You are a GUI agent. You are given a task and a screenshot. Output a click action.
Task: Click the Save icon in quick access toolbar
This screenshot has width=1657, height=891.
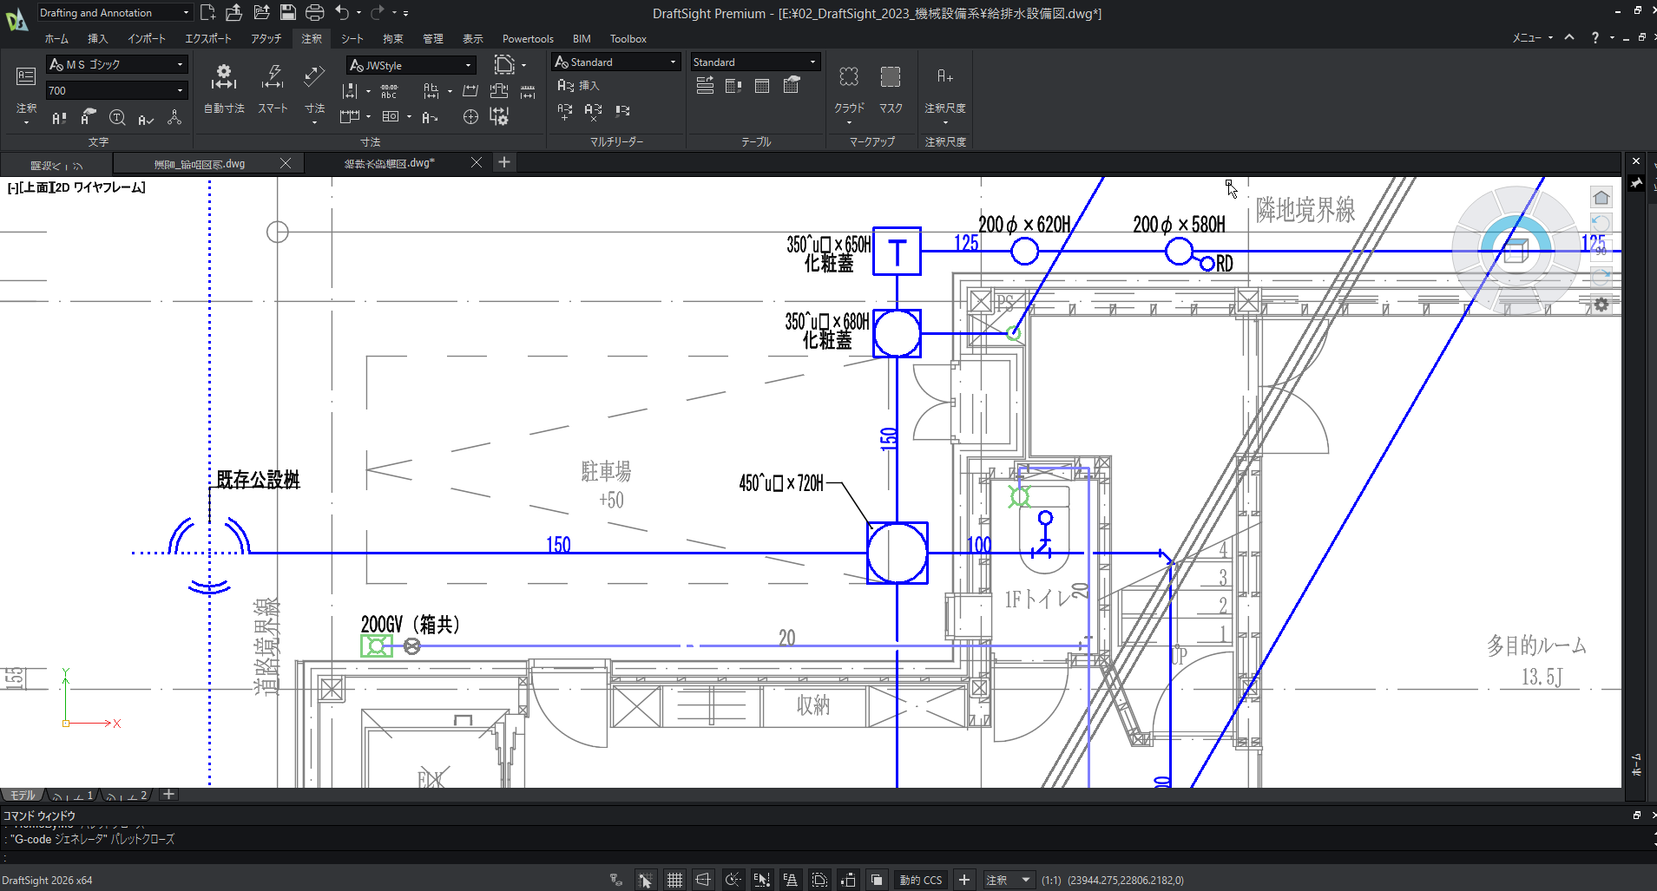coord(287,12)
